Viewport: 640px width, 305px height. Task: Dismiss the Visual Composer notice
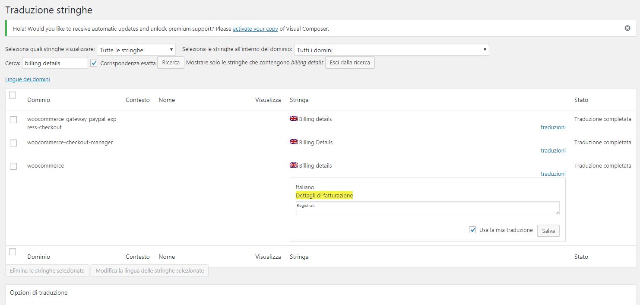(x=627, y=28)
